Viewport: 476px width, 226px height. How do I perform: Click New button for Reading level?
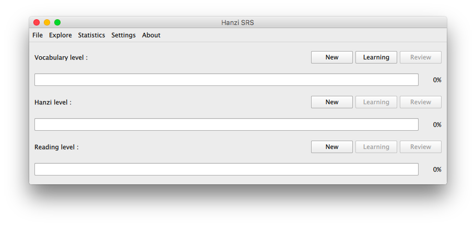point(332,147)
